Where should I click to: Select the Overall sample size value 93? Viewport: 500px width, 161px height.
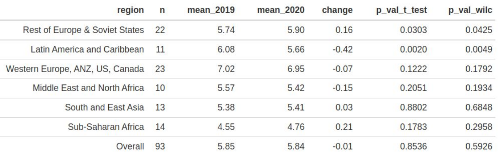160,146
